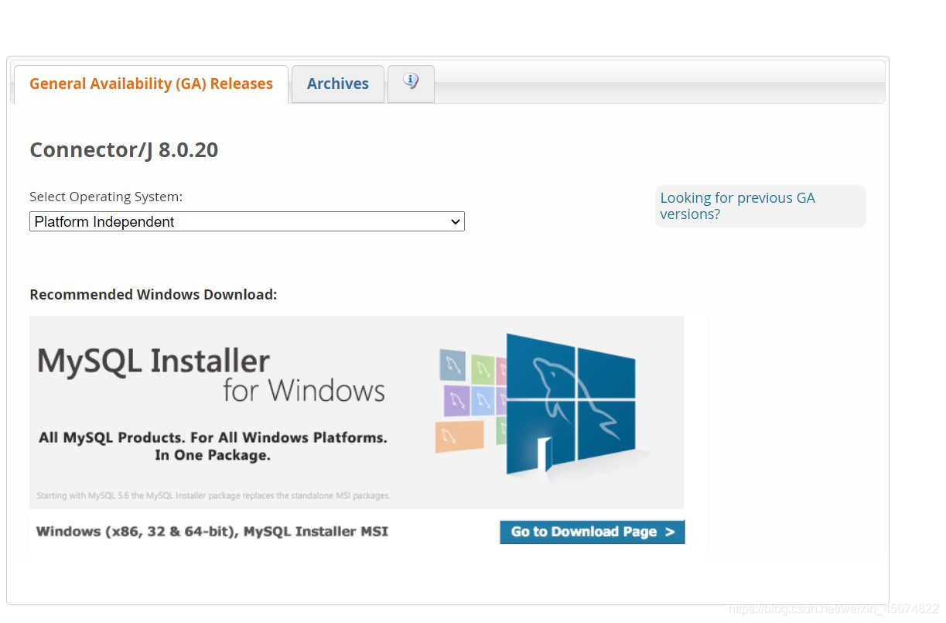Click the Go to Download Page button
The width and height of the screenshot is (946, 623).
coord(592,532)
